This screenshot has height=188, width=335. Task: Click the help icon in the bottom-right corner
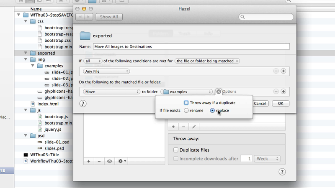[x=282, y=172]
